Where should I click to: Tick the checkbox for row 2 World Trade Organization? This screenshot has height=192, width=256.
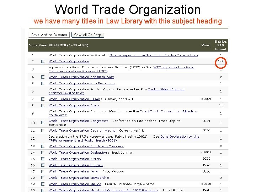click(x=43, y=62)
